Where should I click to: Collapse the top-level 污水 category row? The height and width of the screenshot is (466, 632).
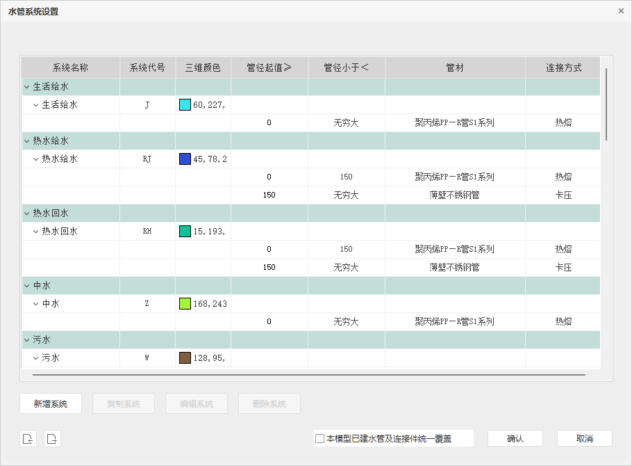click(x=27, y=340)
